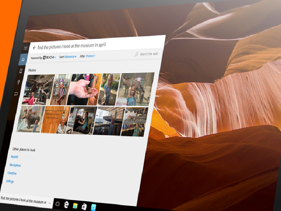Expand the Filter Photos dropdown

tap(90, 56)
